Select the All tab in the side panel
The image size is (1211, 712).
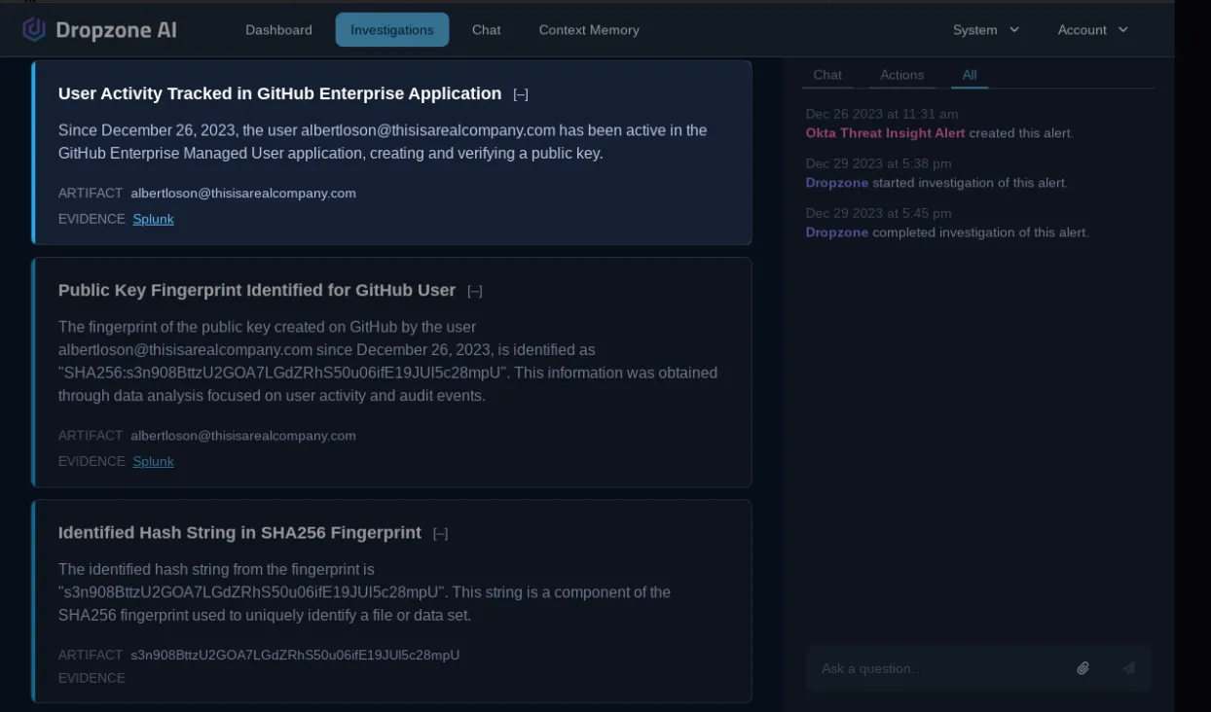tap(970, 74)
